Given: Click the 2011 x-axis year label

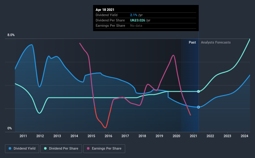Looking at the screenshot, I should 23,136.
